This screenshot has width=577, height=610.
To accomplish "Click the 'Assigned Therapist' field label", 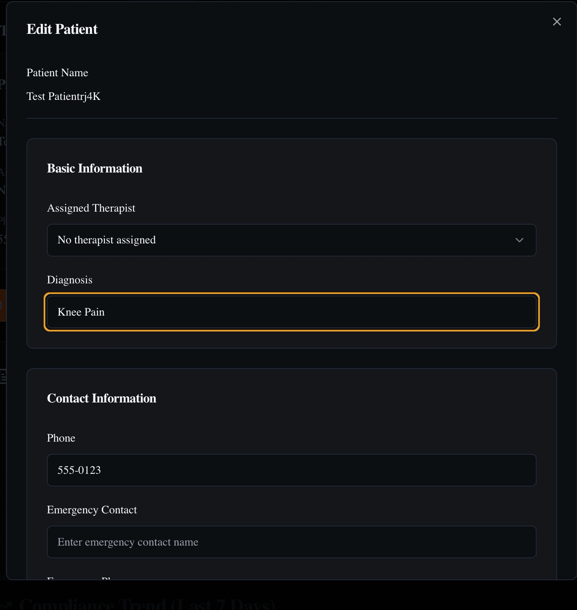I will click(x=91, y=208).
